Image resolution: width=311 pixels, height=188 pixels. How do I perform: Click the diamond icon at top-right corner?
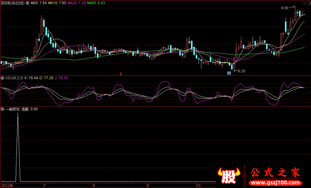pyautogui.click(x=308, y=2)
